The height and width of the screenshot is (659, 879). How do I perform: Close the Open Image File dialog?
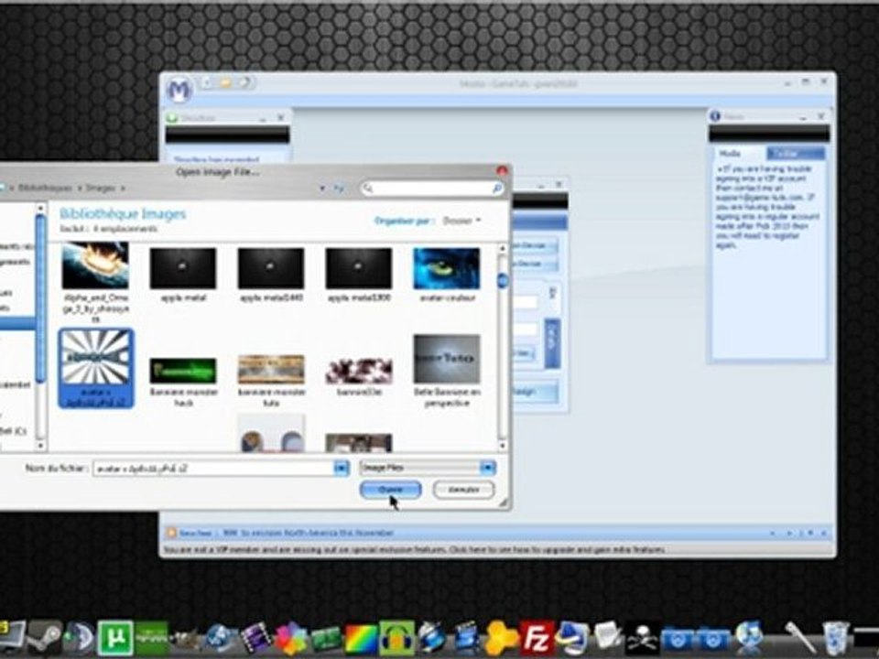coord(502,170)
